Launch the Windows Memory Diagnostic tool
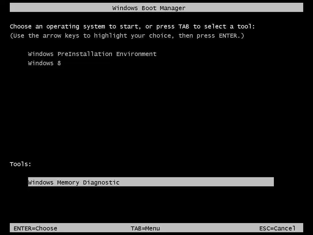Screen dimensions: 313x235 coord(151,182)
